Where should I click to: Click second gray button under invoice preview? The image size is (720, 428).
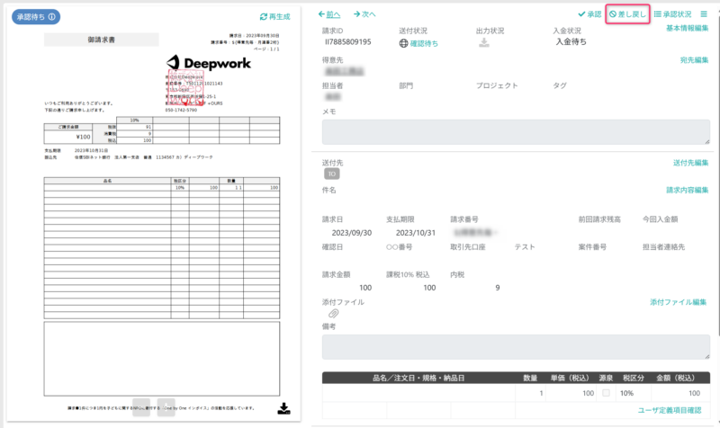(166, 407)
